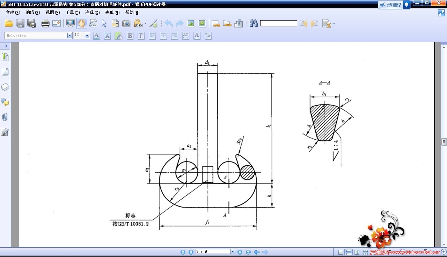Click the Find Next arrow icon
Viewport: 447px width, 257px height.
(315, 23)
